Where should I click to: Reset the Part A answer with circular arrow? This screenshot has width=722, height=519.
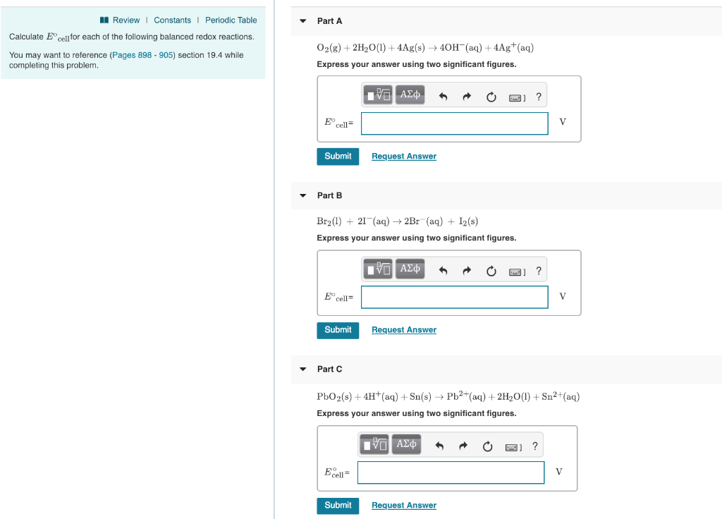point(491,95)
